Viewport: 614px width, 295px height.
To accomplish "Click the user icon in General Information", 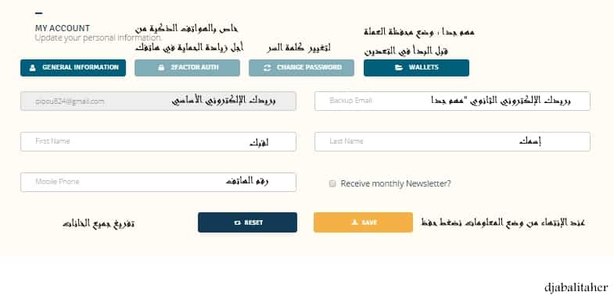I will 33,68.
